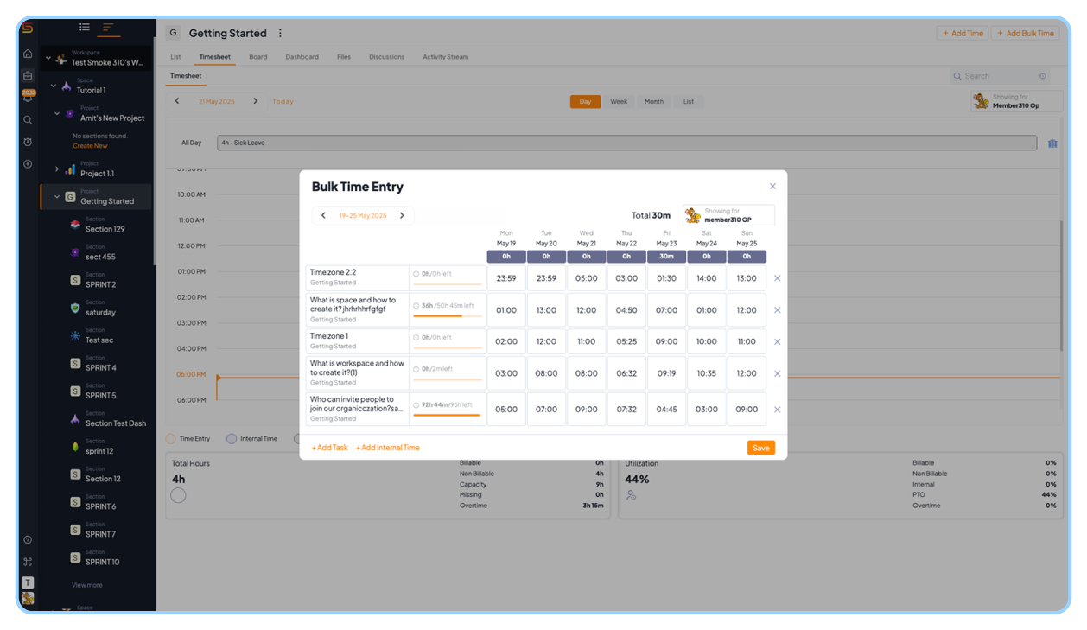Screen dimensions: 1087x630
Task: Delete the Time zone 1 row
Action: pyautogui.click(x=777, y=342)
